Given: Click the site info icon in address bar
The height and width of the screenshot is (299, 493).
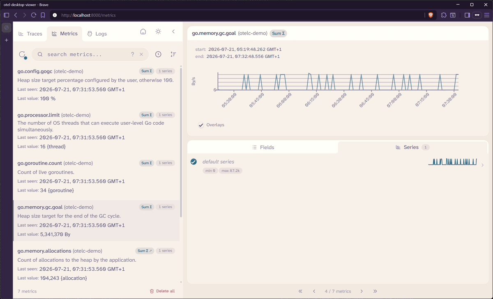Looking at the screenshot, I should click(x=55, y=15).
